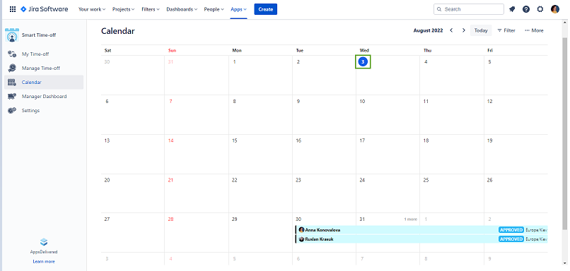Click the Sun column header

point(173,50)
